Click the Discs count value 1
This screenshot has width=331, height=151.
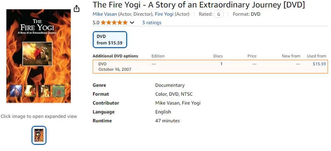[221, 64]
